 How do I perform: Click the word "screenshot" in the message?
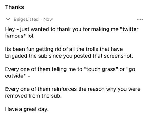click(119, 56)
